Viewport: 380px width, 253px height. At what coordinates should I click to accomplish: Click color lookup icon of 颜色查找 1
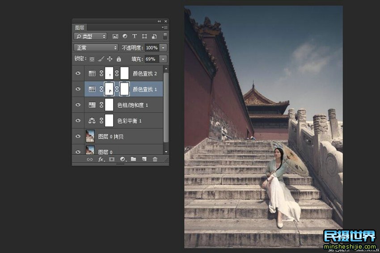click(92, 89)
